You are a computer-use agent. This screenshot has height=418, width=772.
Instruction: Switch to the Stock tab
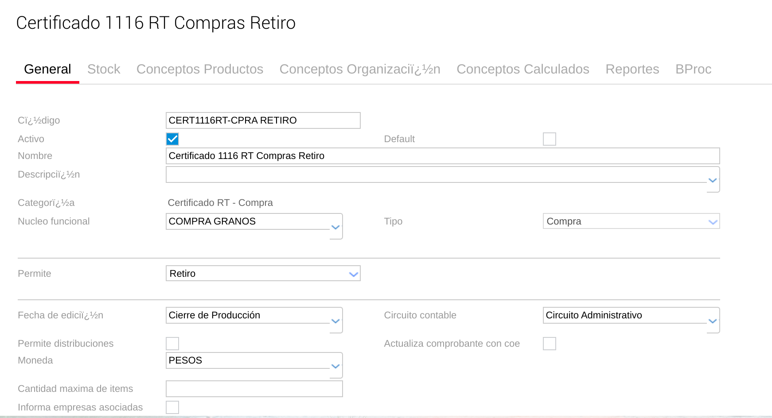click(104, 69)
